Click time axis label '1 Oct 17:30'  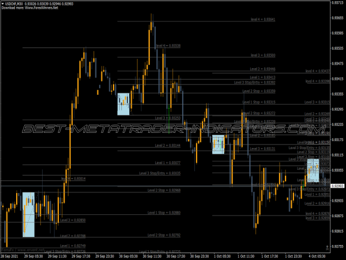pos(270,257)
